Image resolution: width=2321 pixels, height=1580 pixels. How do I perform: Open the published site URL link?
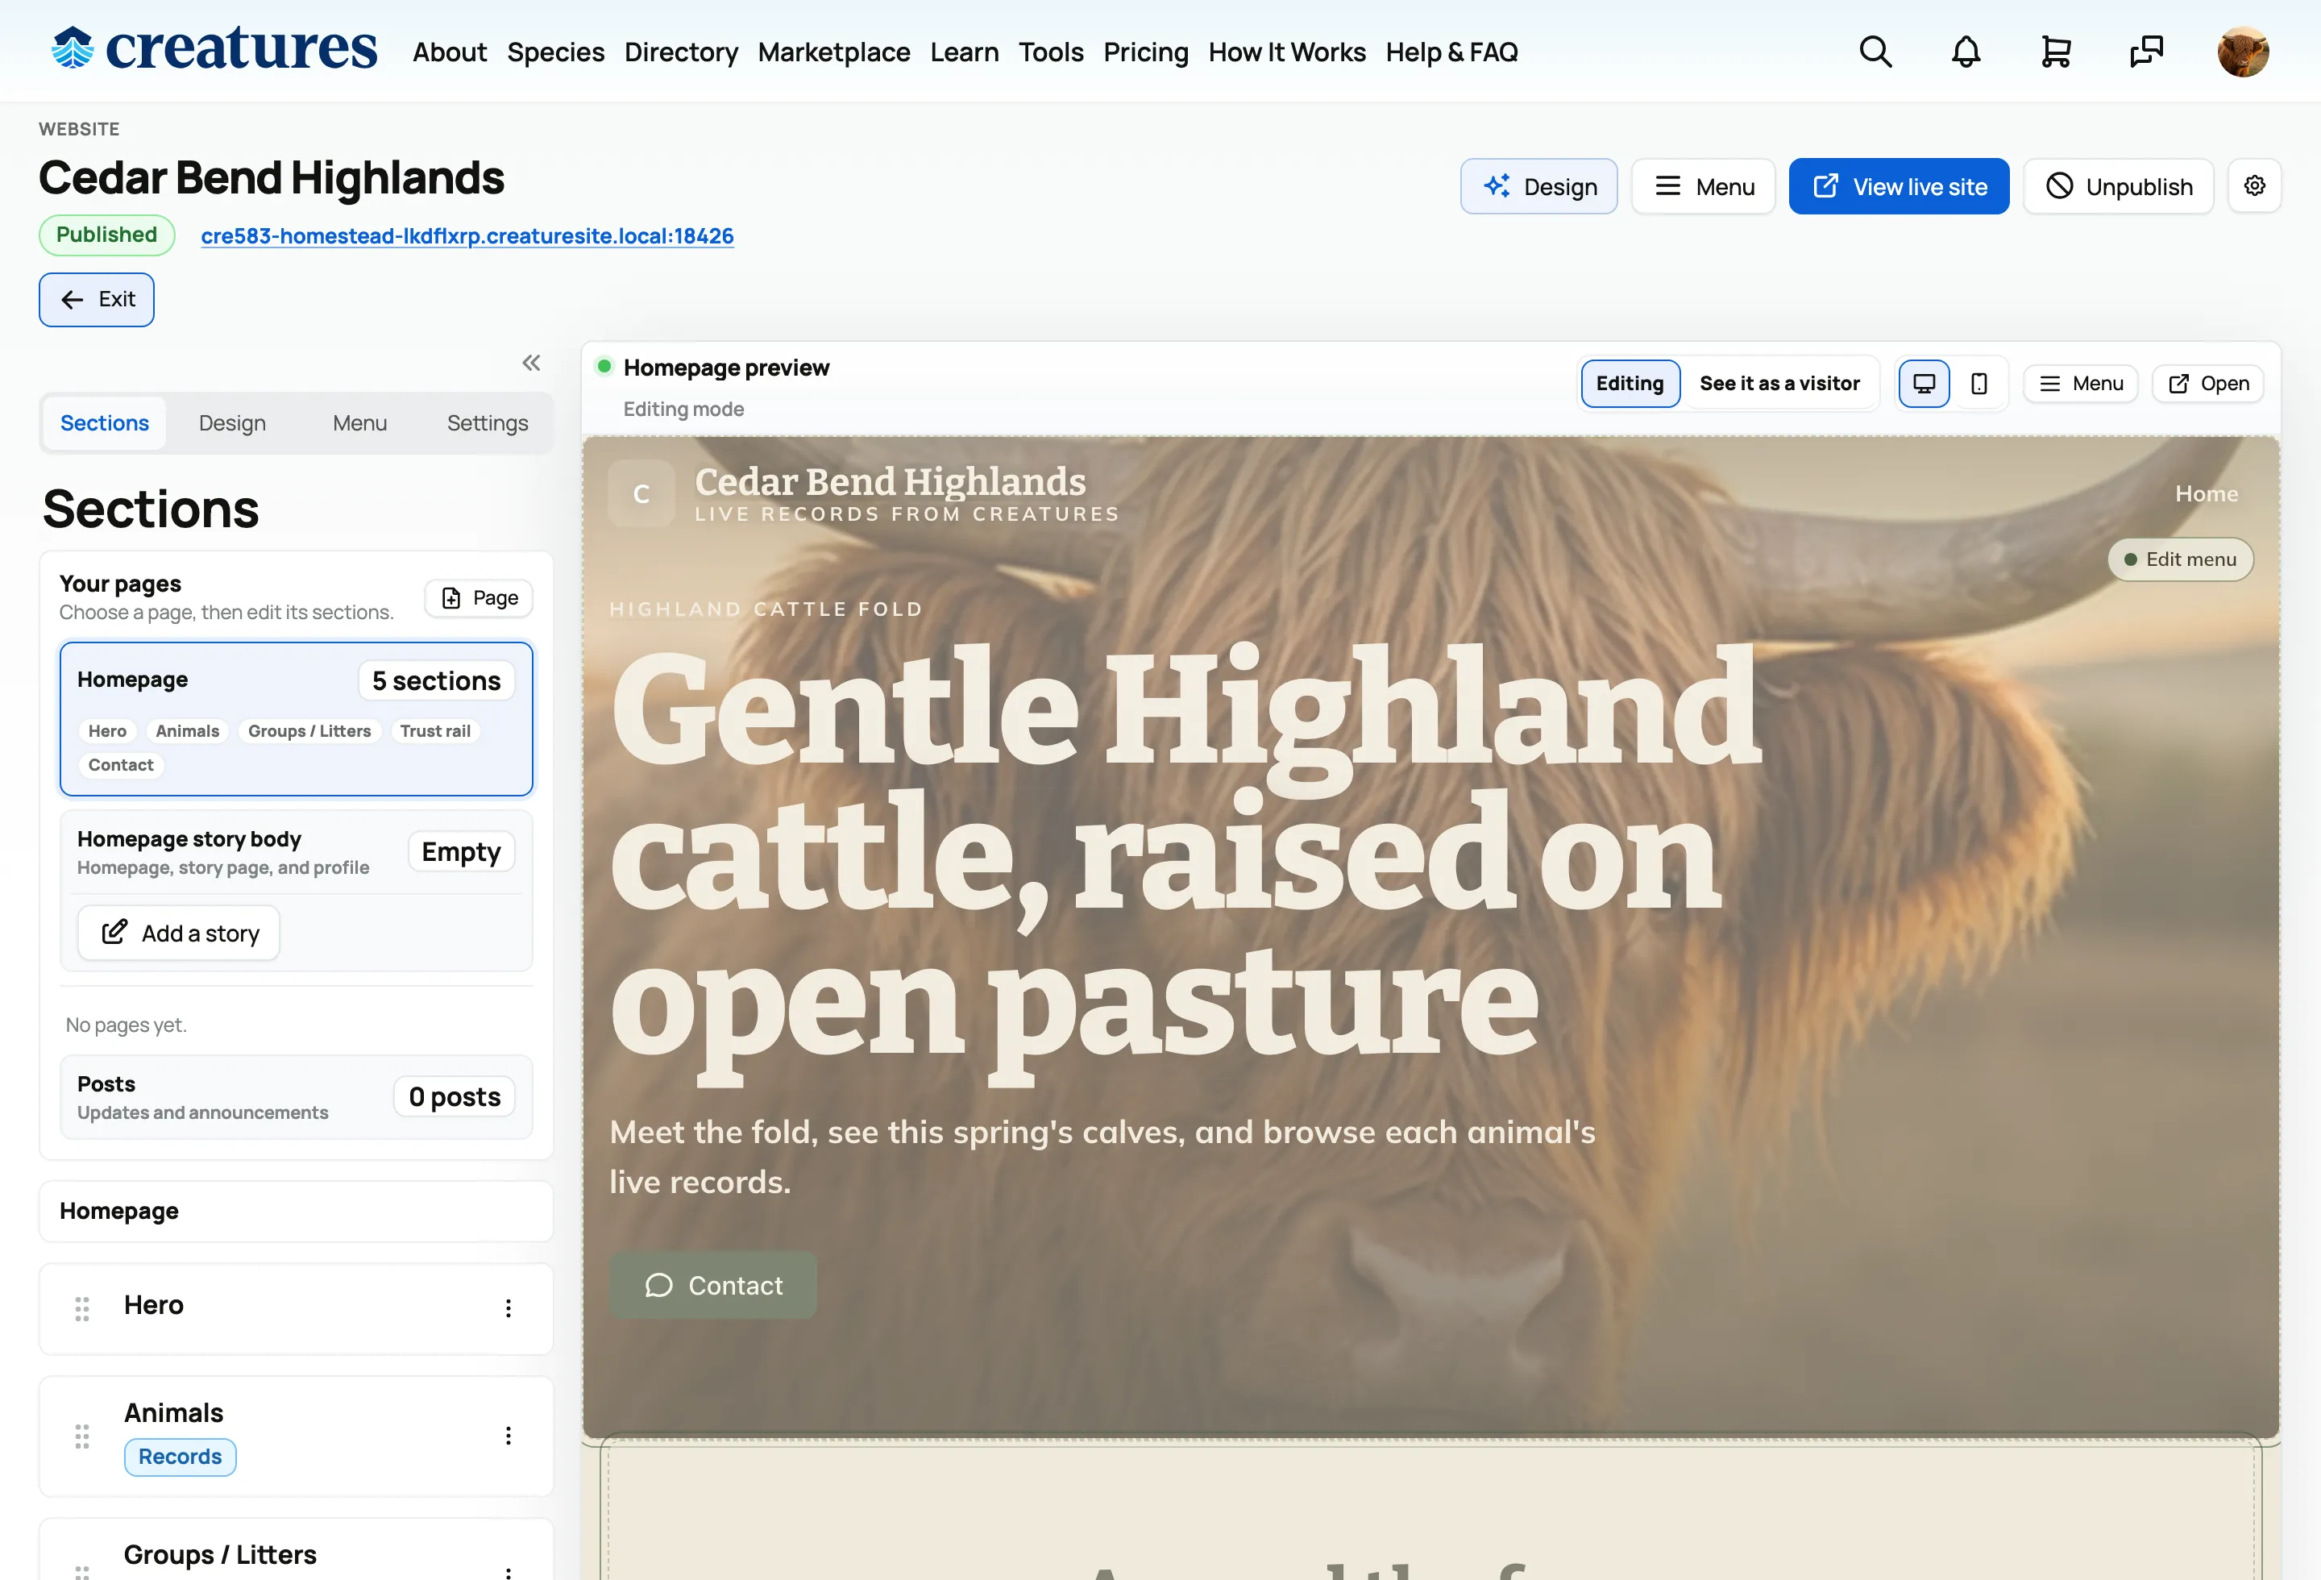click(467, 235)
